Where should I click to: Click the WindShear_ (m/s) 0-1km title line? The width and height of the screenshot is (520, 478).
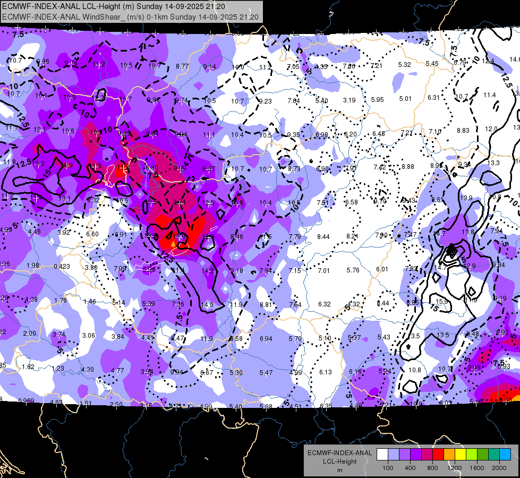point(130,17)
